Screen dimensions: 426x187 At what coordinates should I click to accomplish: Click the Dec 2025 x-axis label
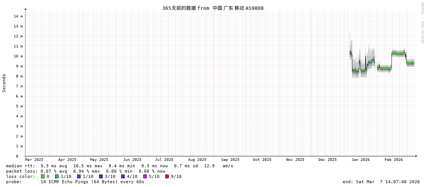point(327,160)
